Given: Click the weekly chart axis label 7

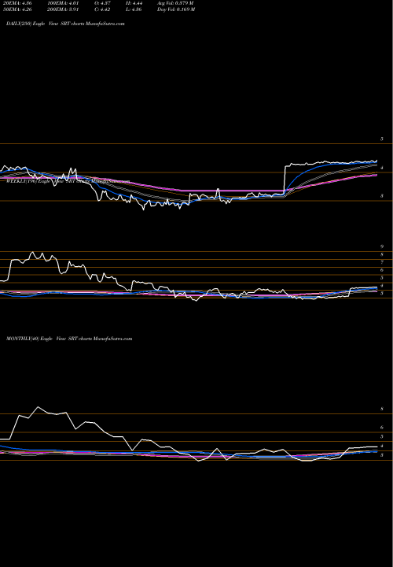Looking at the screenshot, I should (x=382, y=262).
